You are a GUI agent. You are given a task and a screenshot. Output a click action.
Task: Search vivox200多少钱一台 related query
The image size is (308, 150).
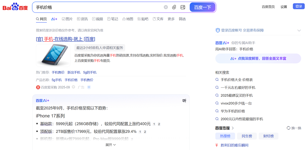(236, 103)
